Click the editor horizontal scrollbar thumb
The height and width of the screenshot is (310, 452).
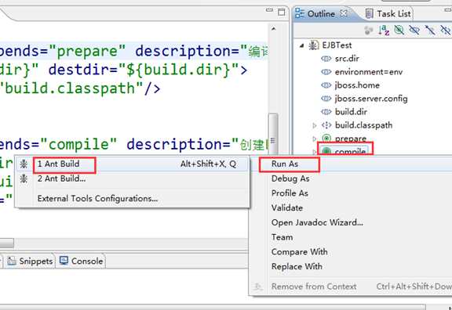[x=6, y=243]
